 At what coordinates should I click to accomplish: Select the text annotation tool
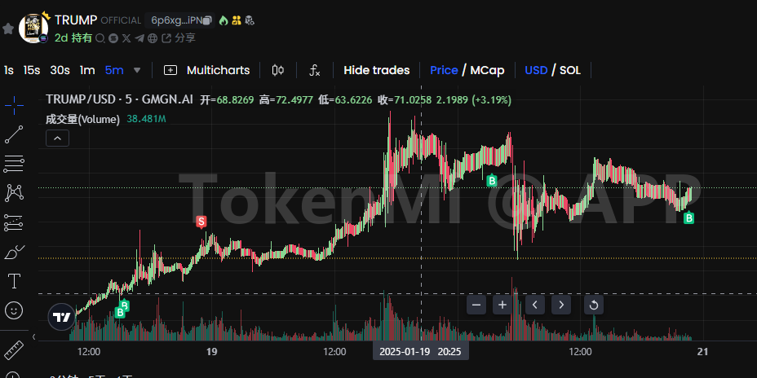[14, 281]
